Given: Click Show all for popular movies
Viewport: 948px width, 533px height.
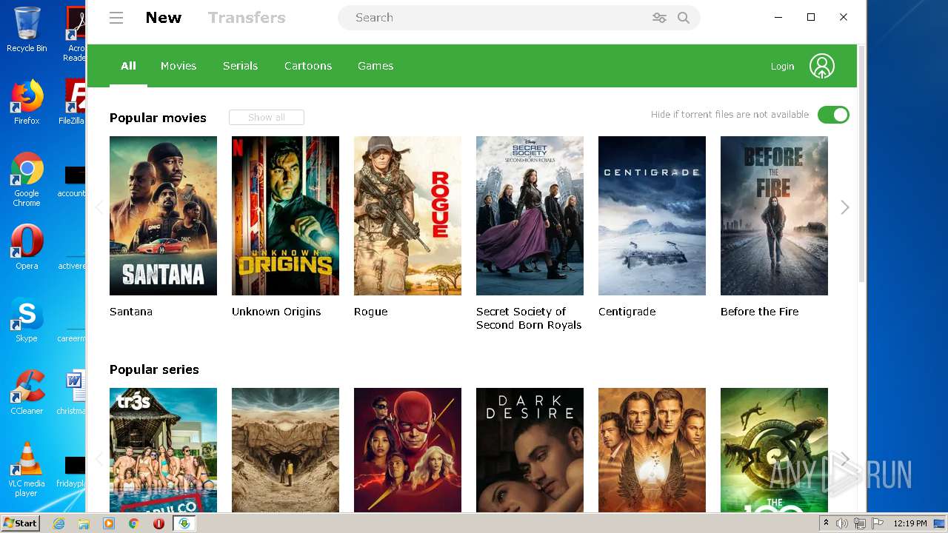Looking at the screenshot, I should coord(267,117).
